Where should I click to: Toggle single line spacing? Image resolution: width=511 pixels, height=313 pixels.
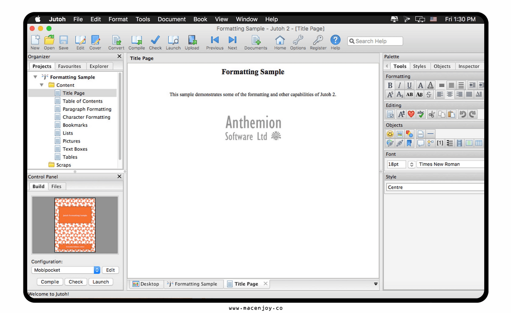(442, 85)
